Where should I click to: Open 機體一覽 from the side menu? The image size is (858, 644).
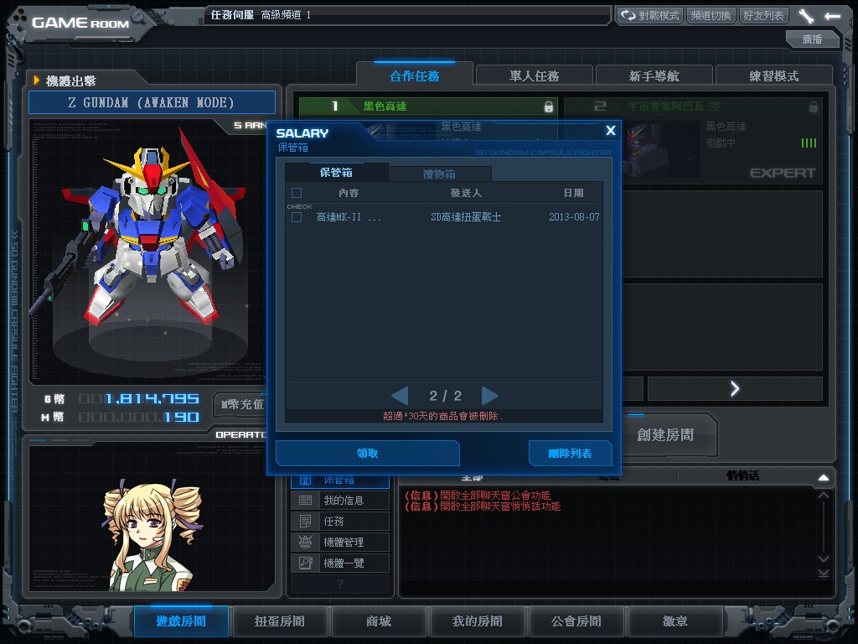tap(342, 563)
